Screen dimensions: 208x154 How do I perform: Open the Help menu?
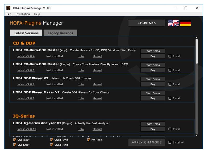(37, 14)
